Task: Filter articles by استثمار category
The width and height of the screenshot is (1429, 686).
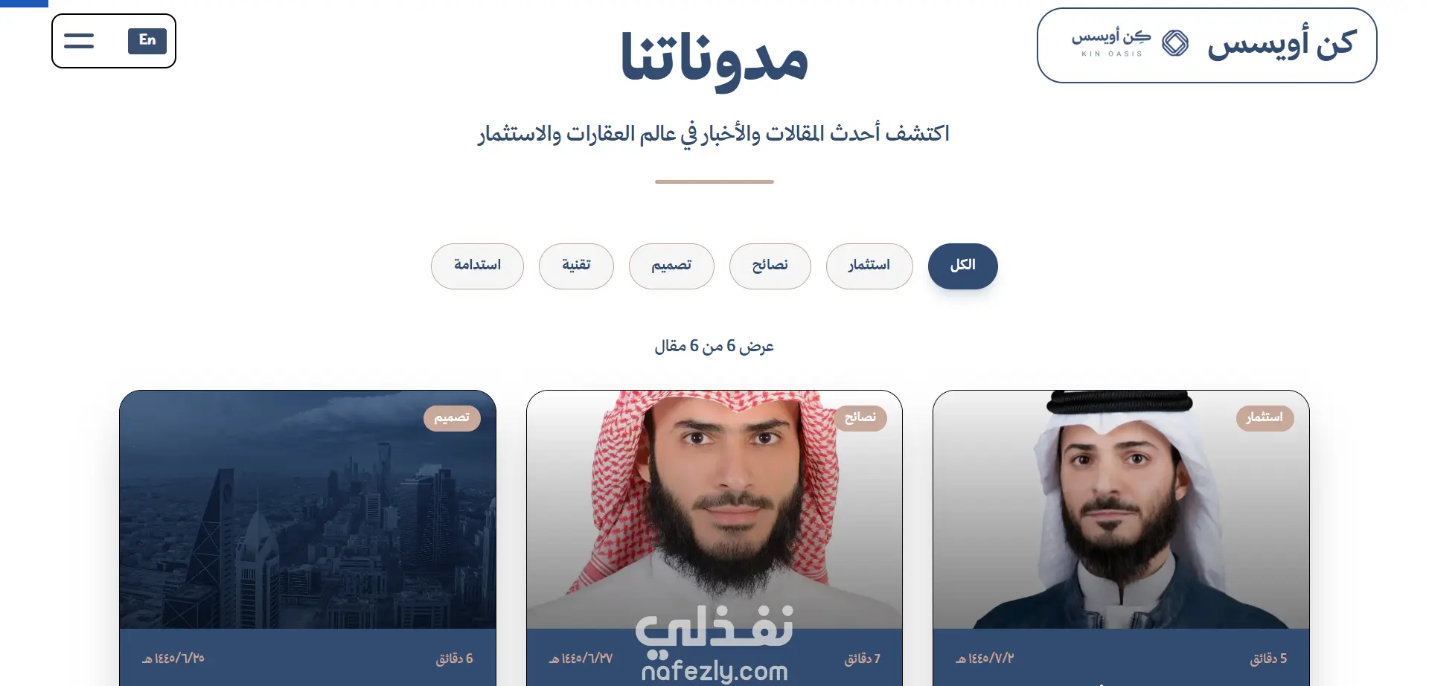Action: [x=869, y=266]
